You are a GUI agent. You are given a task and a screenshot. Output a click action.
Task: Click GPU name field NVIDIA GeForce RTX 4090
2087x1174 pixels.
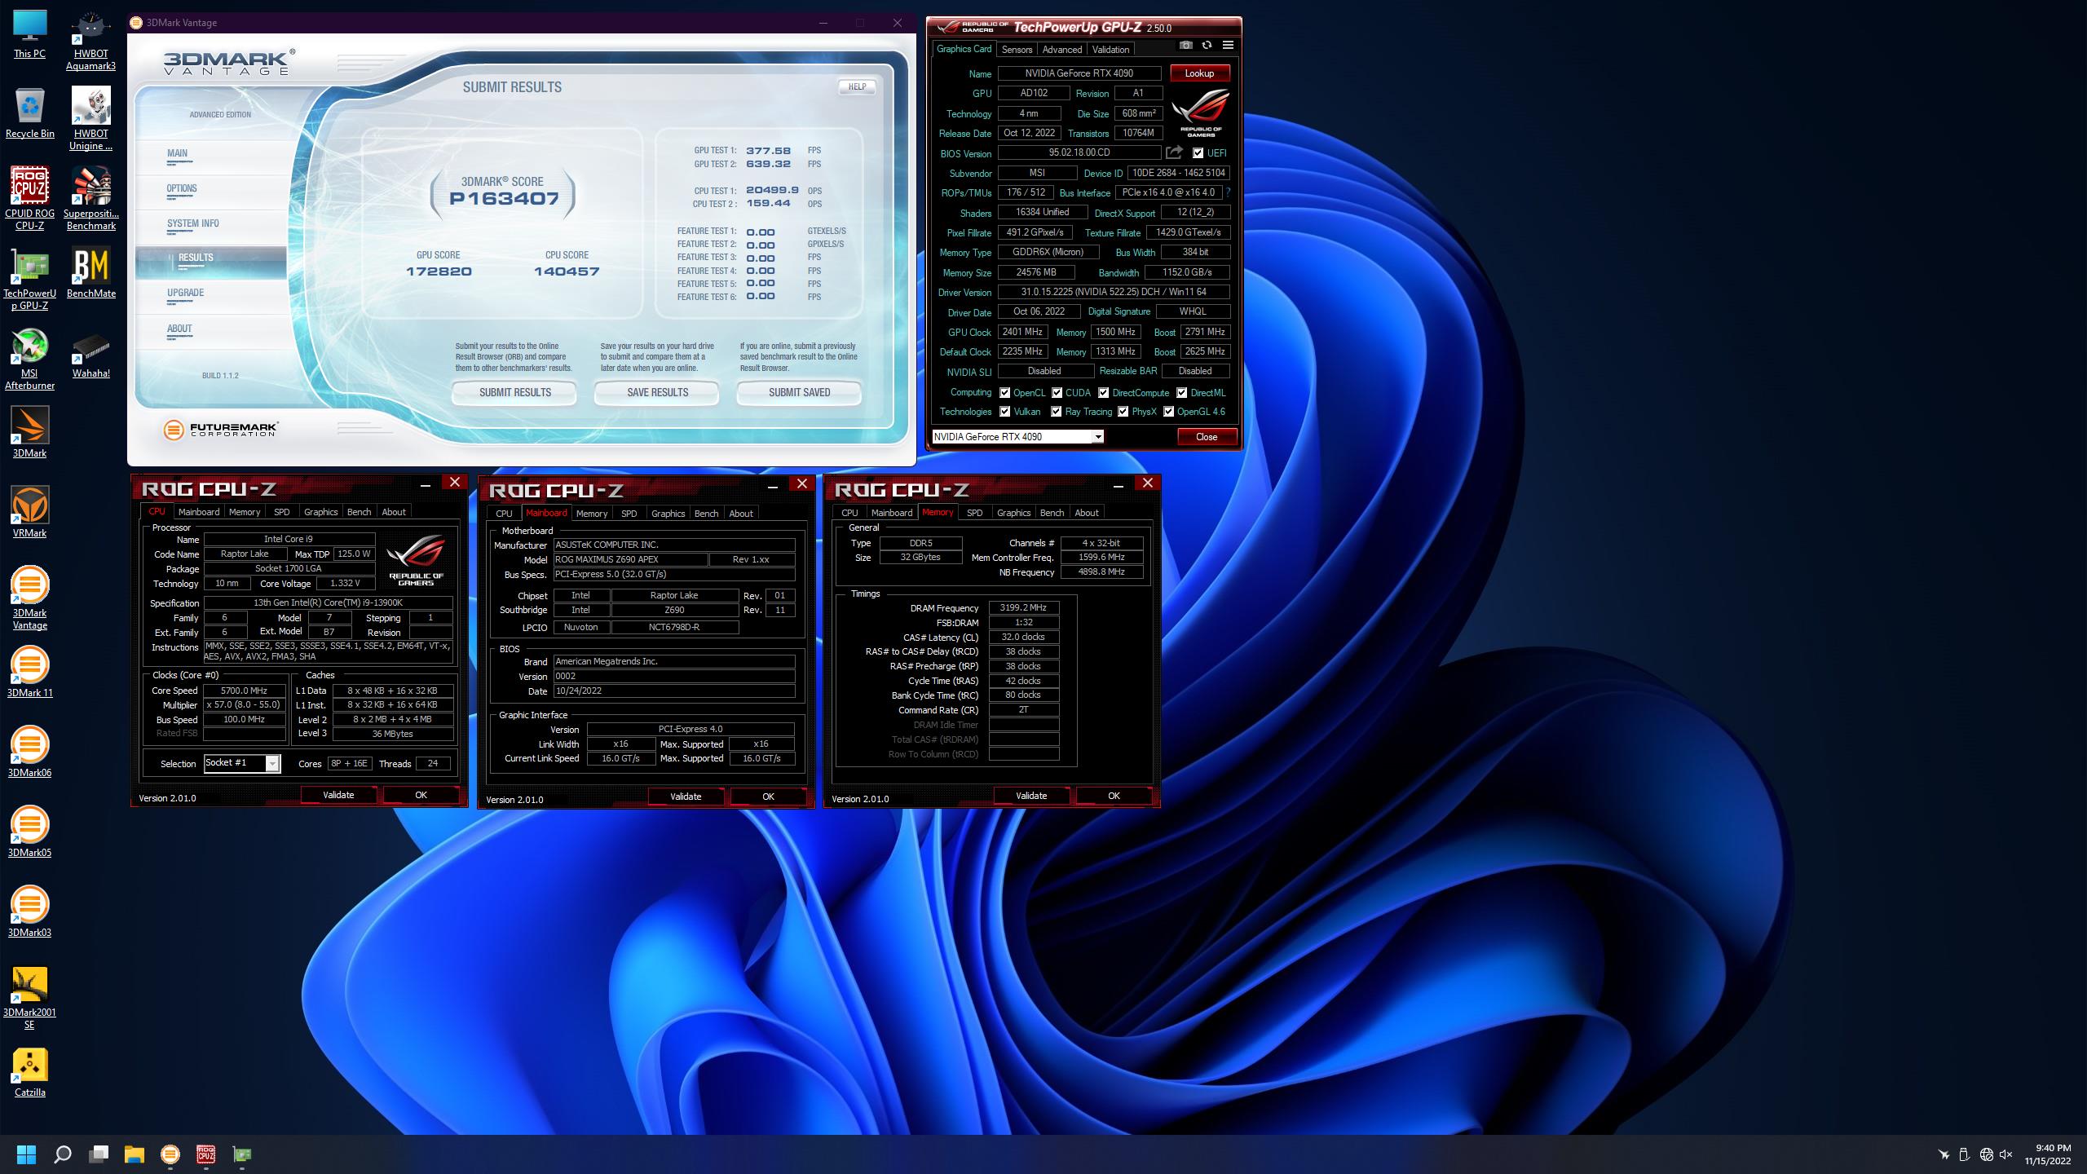point(1079,73)
